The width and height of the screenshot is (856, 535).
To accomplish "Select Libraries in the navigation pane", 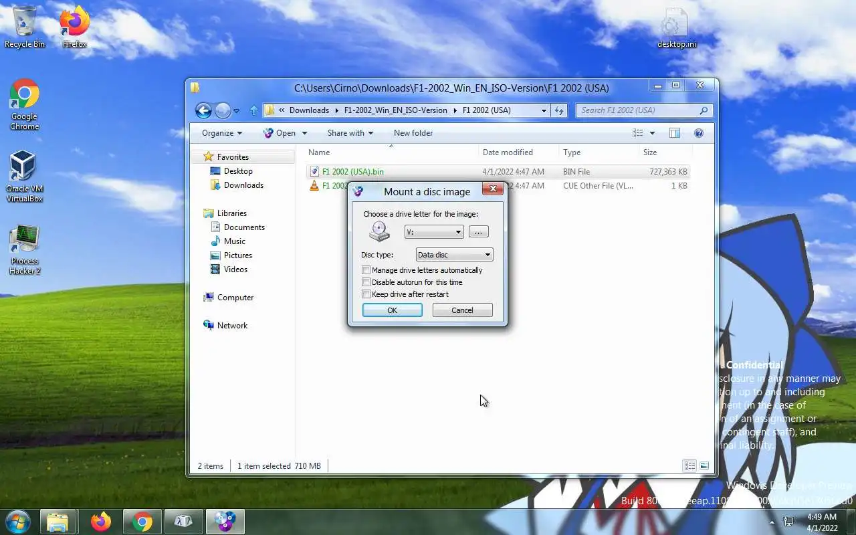I will click(231, 213).
